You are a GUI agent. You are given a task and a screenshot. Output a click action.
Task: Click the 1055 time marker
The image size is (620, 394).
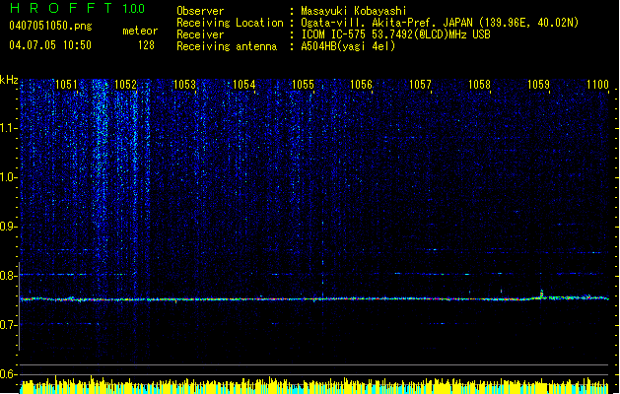coord(303,85)
